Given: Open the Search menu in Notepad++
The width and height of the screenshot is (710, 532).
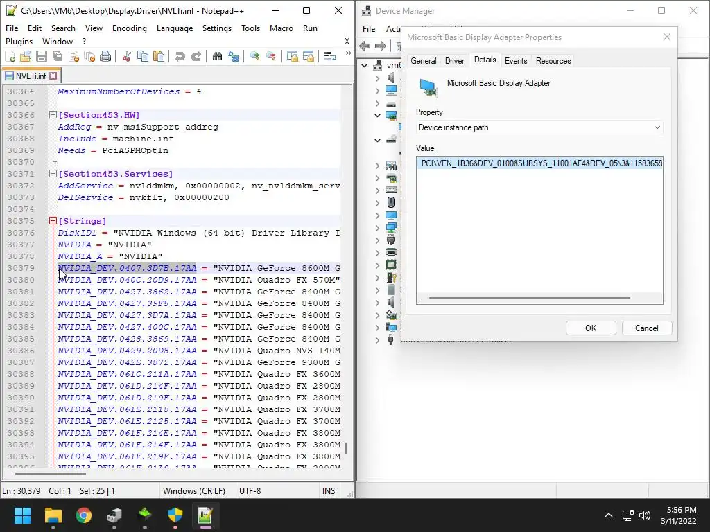Looking at the screenshot, I should 63,28.
